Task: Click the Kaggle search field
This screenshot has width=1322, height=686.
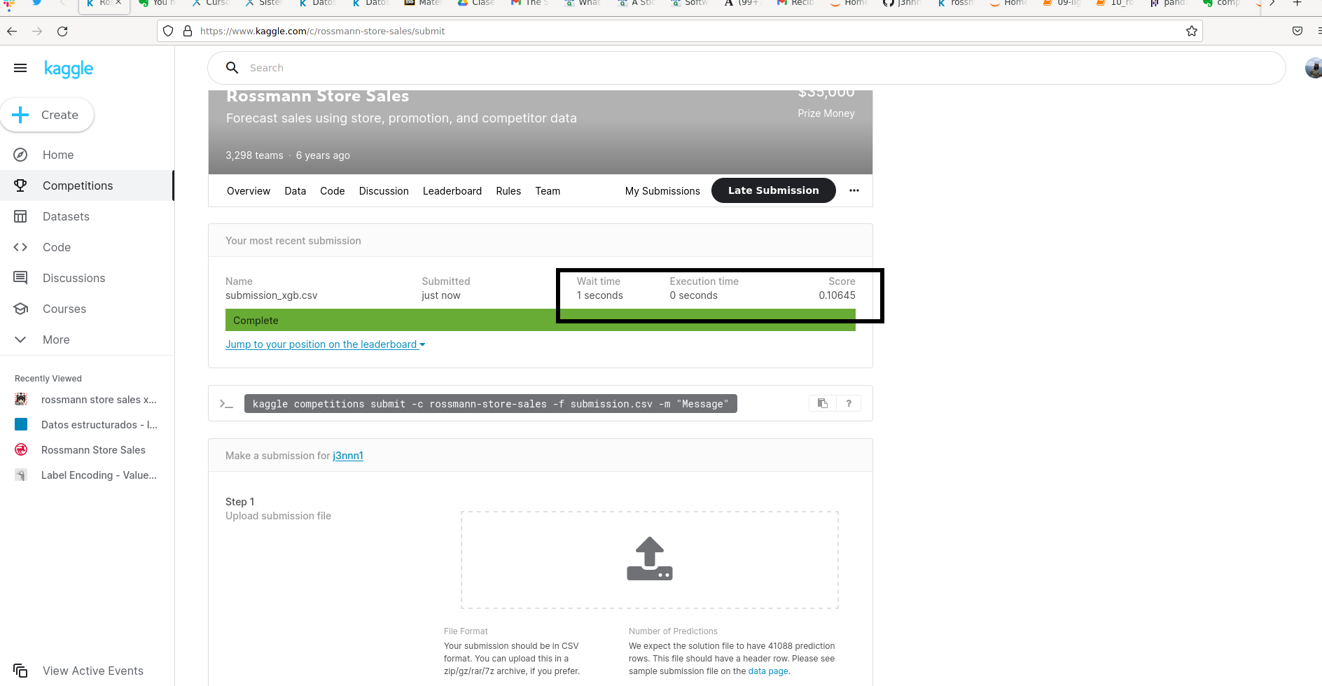Action: click(746, 68)
